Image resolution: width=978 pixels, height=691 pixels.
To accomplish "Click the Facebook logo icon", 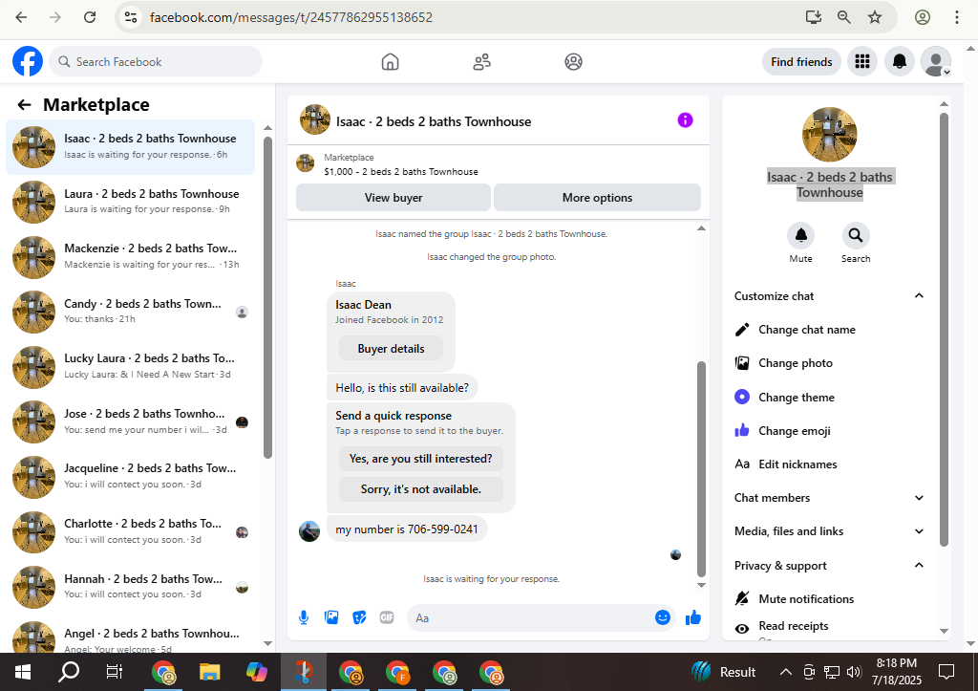I will [x=28, y=61].
